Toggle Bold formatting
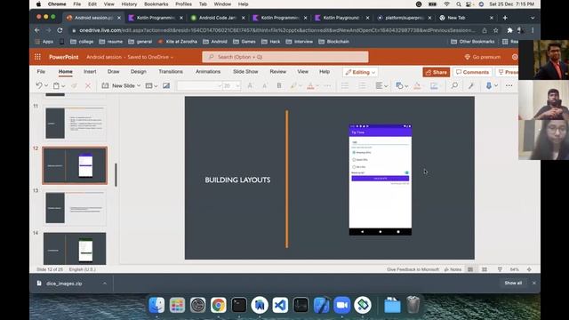This screenshot has width=569, height=320. (279, 85)
